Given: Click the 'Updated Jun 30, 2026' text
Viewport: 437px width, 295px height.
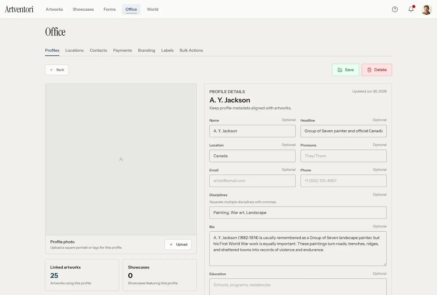Looking at the screenshot, I should tap(369, 92).
